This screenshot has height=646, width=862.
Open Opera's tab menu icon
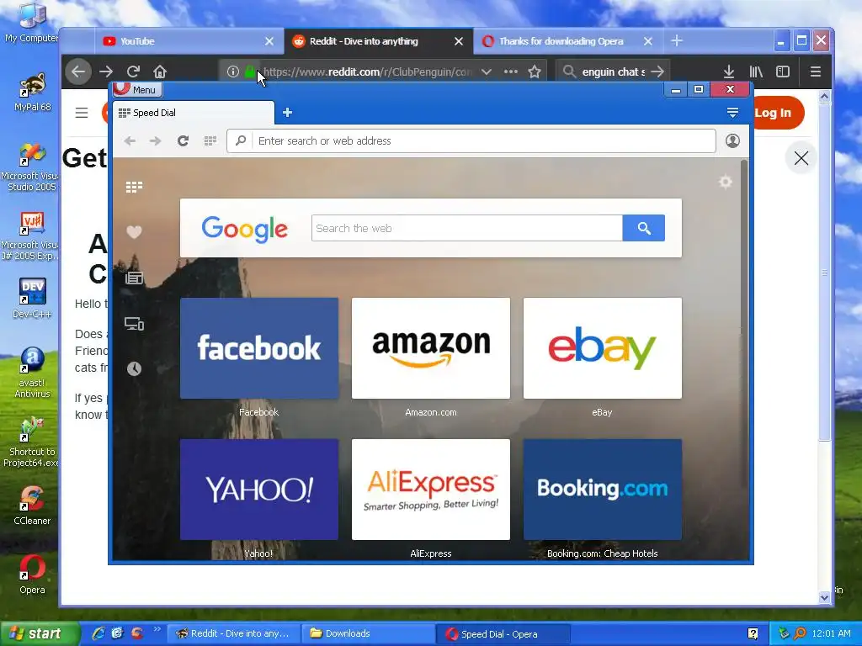coord(732,113)
